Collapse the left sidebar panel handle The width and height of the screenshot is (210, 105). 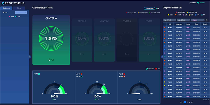click(30, 57)
